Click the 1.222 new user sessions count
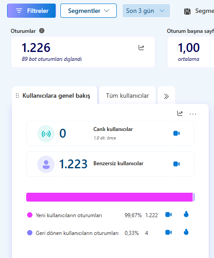Viewport: 214px width, 258px height. (x=151, y=215)
